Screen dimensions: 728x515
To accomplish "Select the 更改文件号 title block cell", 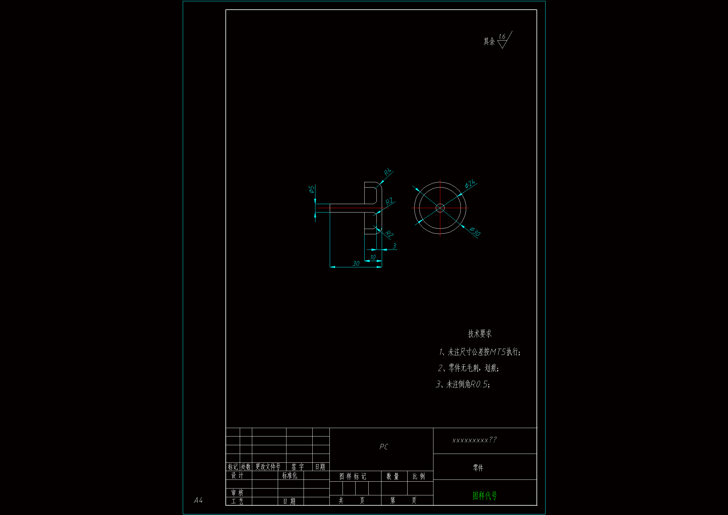I will coord(268,467).
